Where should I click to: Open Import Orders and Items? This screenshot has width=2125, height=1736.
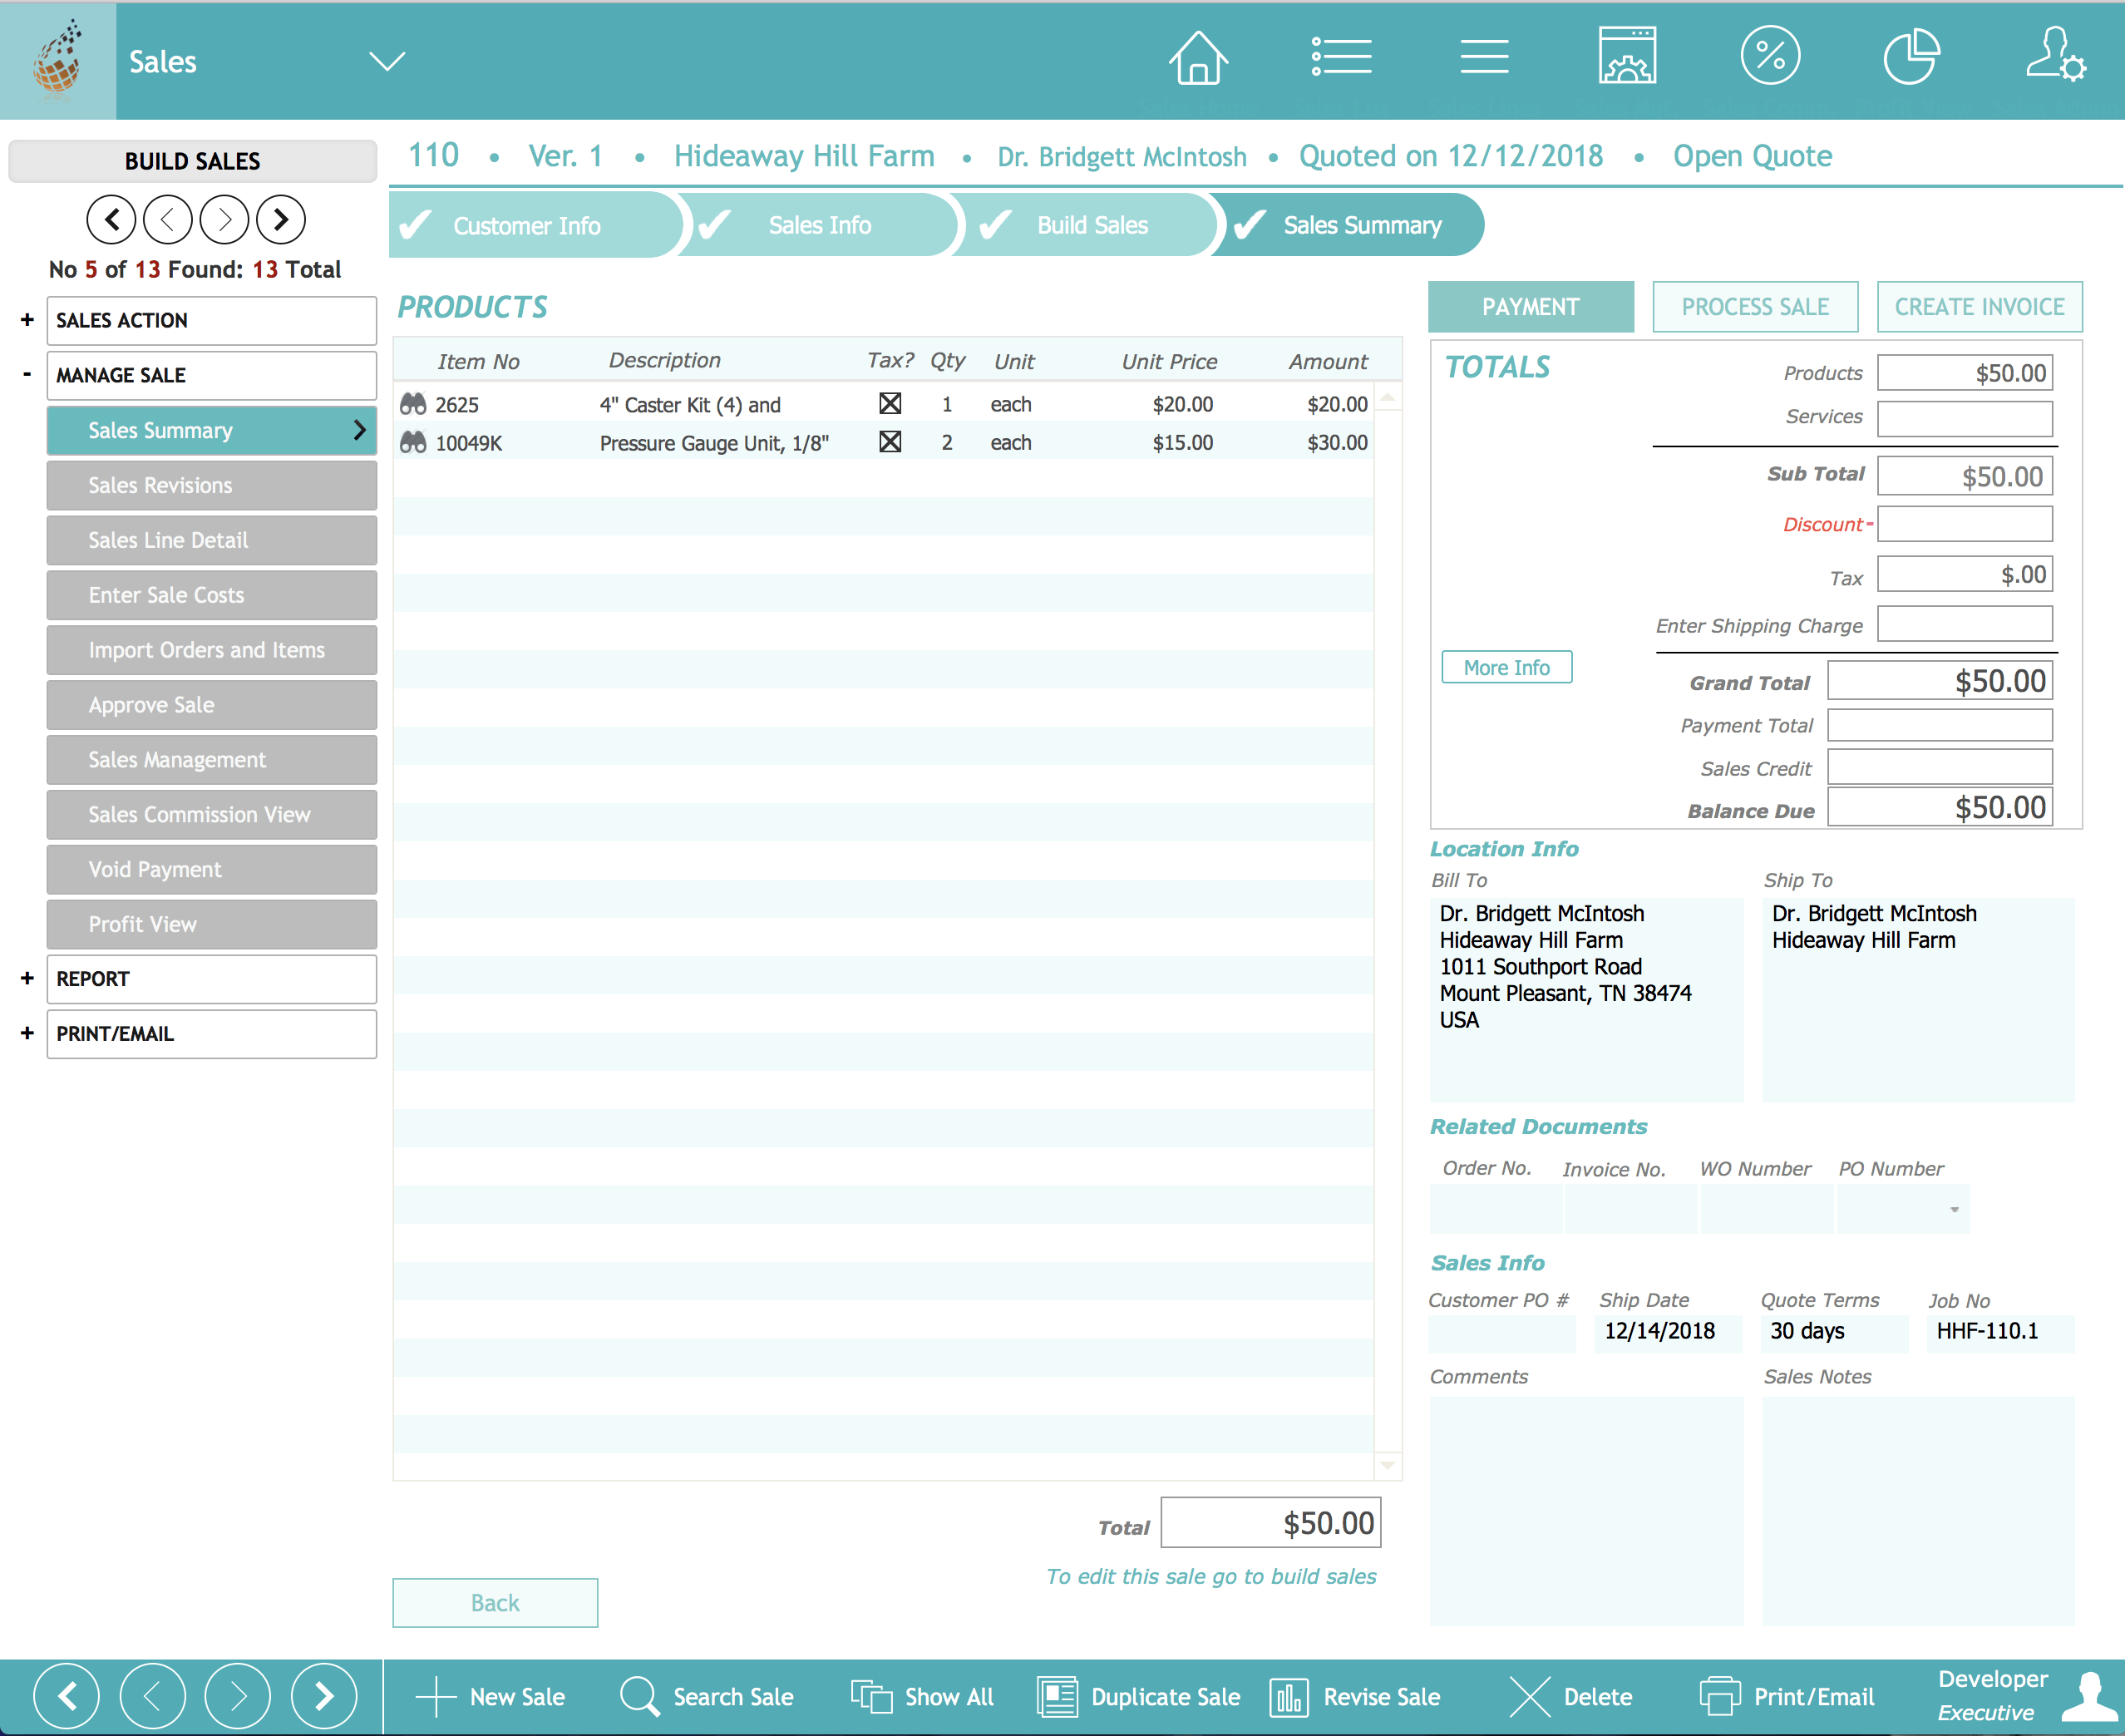pyautogui.click(x=212, y=650)
